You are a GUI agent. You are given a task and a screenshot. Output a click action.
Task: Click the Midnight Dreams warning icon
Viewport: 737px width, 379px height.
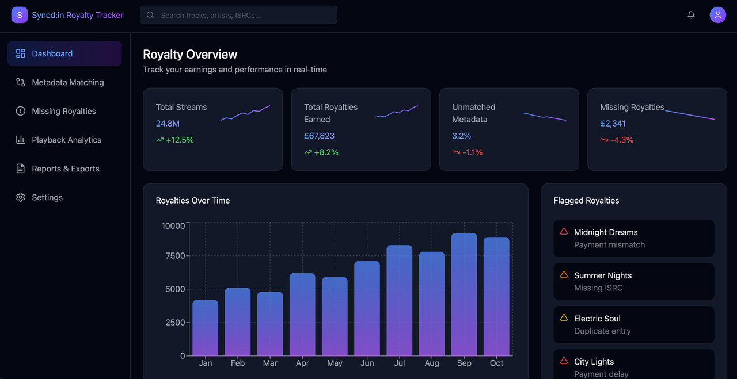tap(564, 231)
